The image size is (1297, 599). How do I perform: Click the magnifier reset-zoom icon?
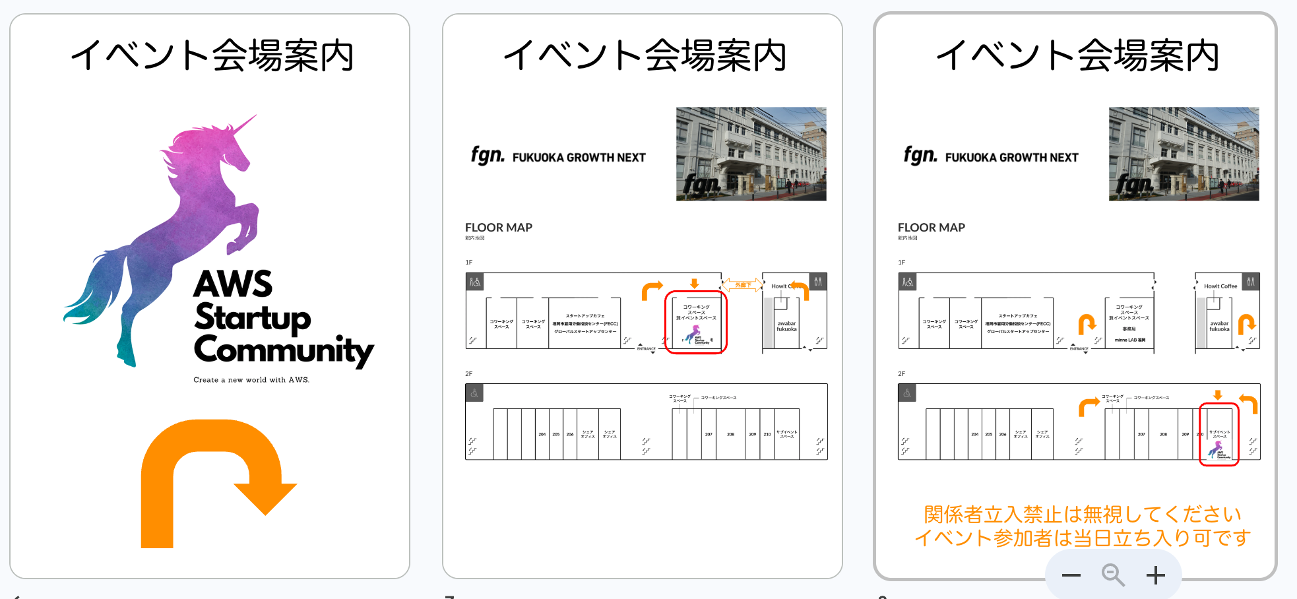point(1113,575)
